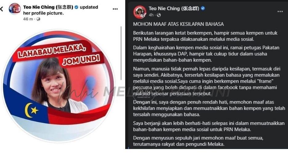Click the crescent and star flag emblem
The width and height of the screenshot is (288, 165).
click(x=31, y=110)
